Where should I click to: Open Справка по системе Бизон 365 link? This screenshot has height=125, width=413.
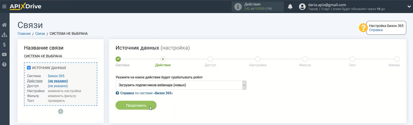pyautogui.click(x=144, y=93)
